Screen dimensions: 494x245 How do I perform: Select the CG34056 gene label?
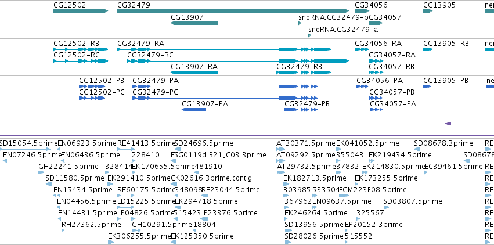coord(371,5)
